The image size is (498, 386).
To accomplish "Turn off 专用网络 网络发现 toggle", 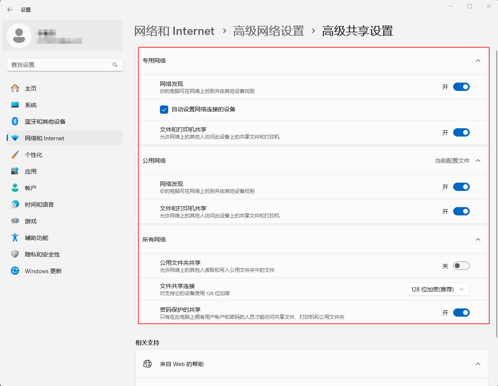I will pos(461,87).
